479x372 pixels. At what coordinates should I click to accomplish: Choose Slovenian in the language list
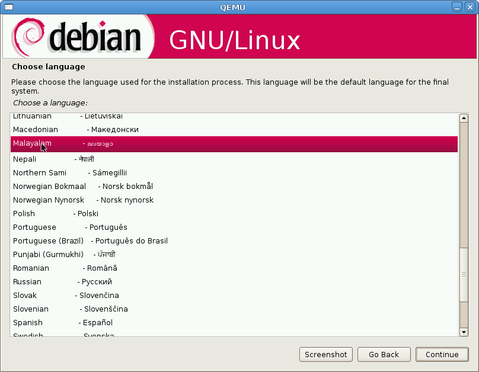pos(31,309)
